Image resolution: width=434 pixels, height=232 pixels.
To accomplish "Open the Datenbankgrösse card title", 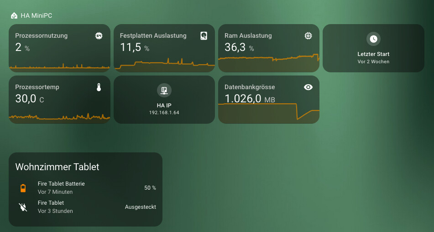I will tap(250, 87).
